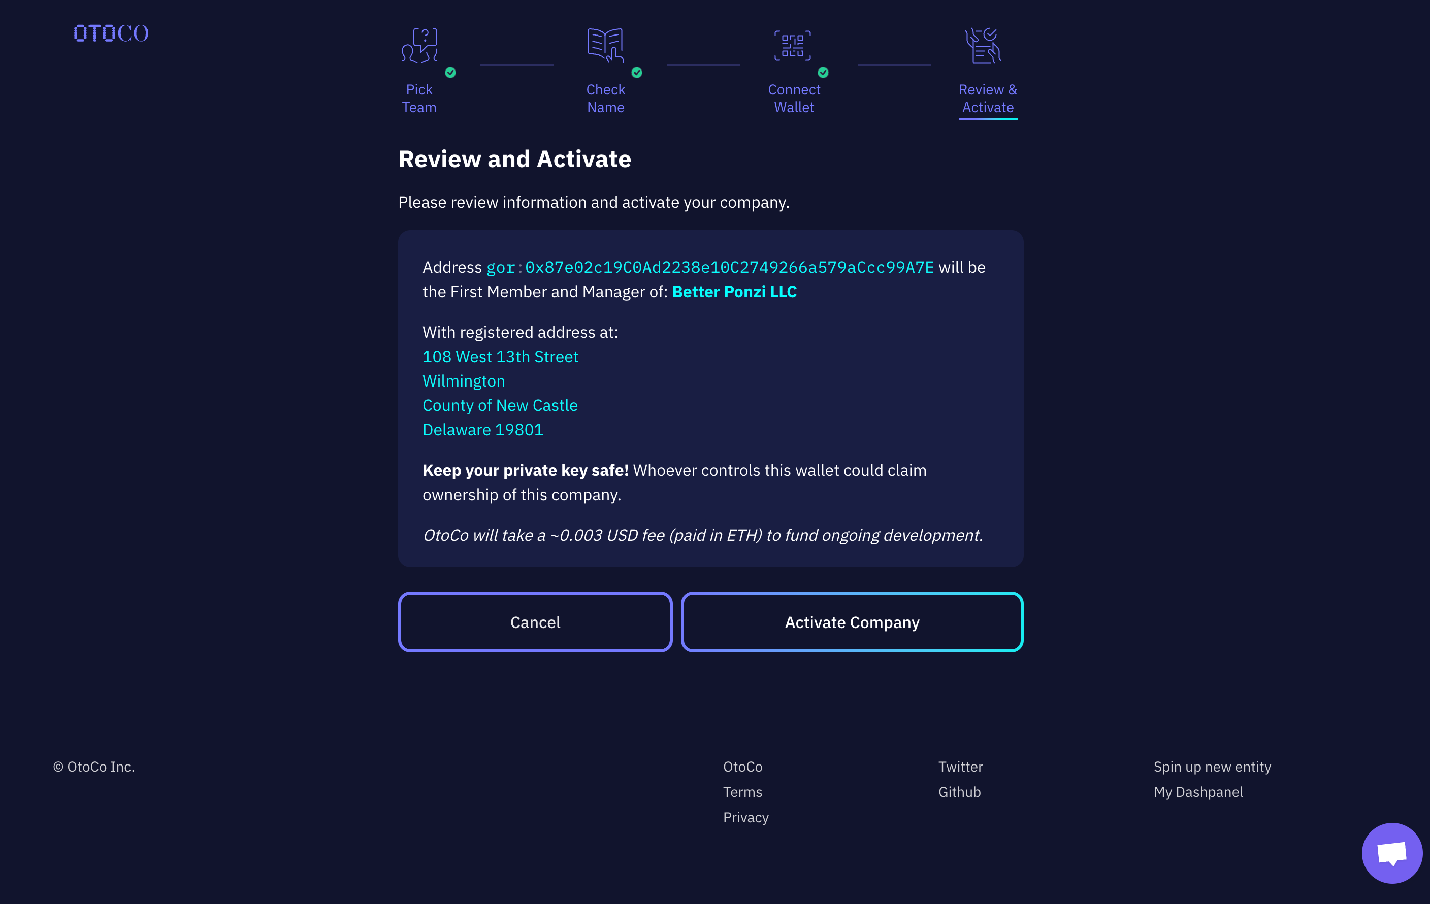Click the Check Name book icon

pos(605,45)
